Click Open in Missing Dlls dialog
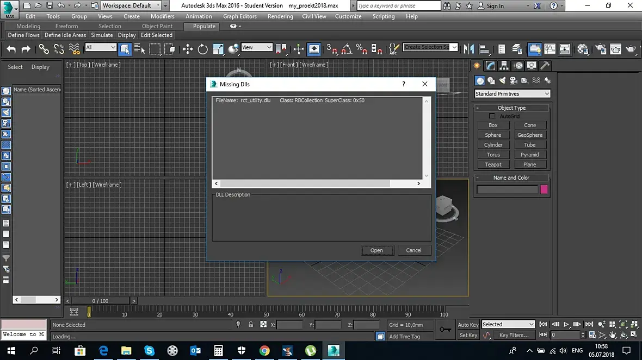This screenshot has width=642, height=360. [x=376, y=250]
